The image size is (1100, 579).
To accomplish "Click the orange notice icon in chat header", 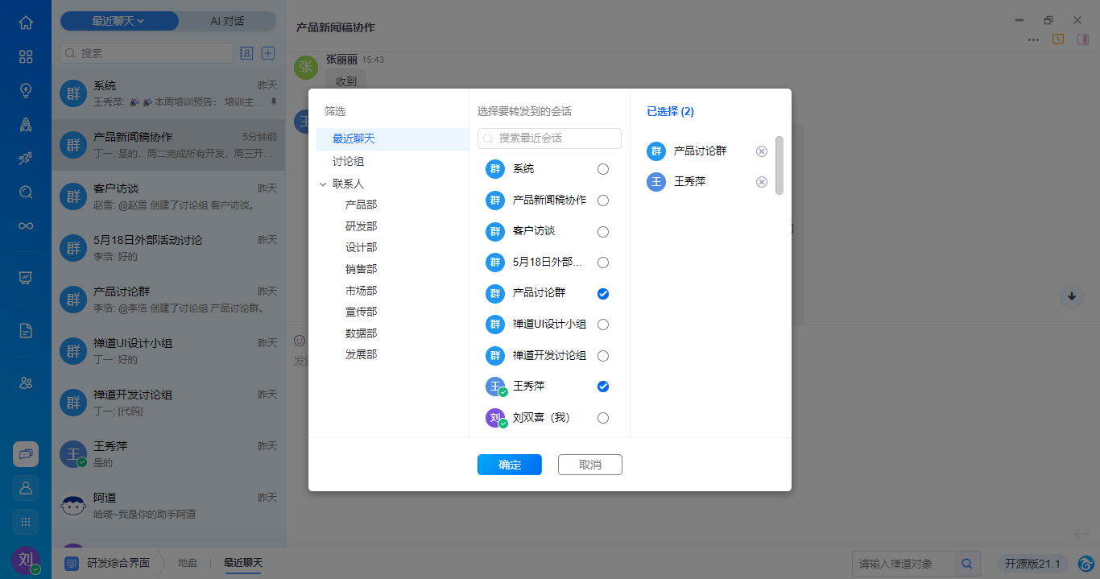I will pyautogui.click(x=1059, y=39).
